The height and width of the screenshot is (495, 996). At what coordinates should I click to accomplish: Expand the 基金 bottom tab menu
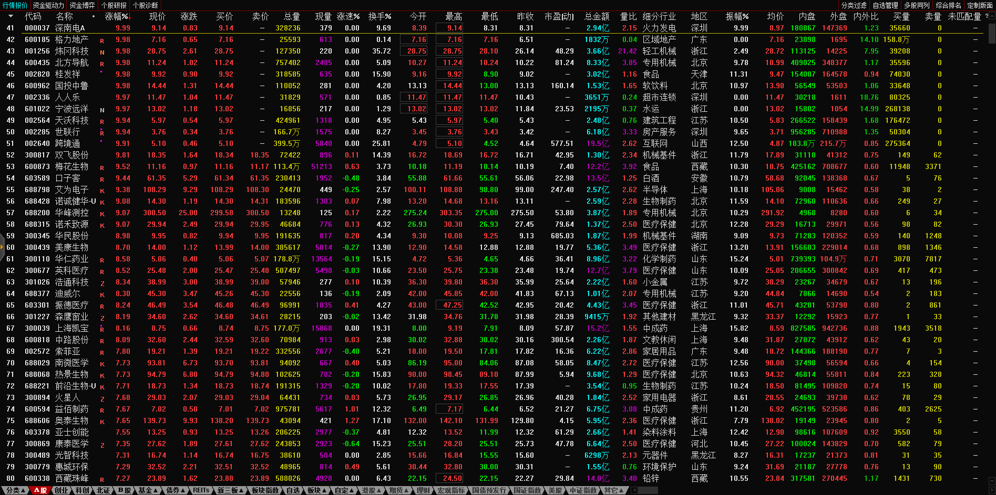click(x=147, y=490)
